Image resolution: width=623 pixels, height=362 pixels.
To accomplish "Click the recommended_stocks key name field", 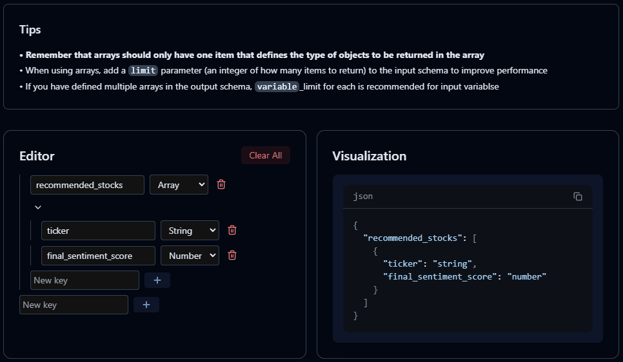I will click(x=87, y=185).
